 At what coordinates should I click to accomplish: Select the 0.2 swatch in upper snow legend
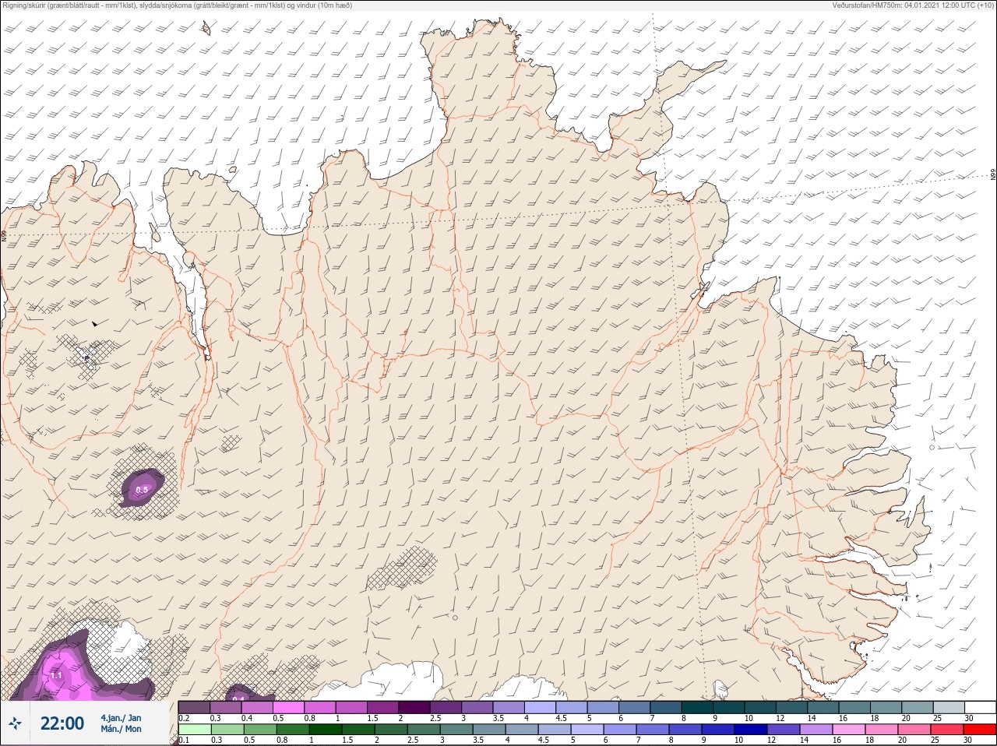(194, 707)
